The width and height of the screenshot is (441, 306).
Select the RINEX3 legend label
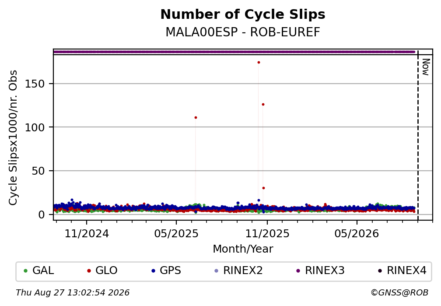point(325,271)
